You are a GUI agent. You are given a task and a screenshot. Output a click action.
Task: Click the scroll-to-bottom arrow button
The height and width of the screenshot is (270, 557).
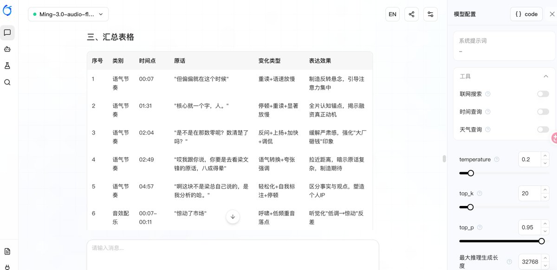click(233, 217)
